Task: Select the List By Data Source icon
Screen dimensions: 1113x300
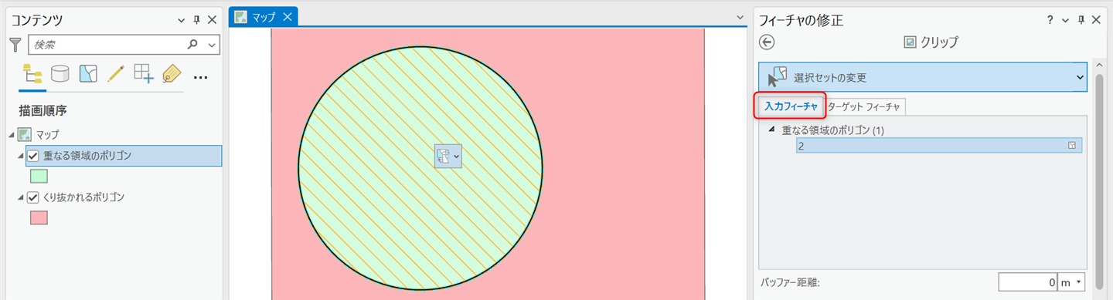Action: coord(60,73)
